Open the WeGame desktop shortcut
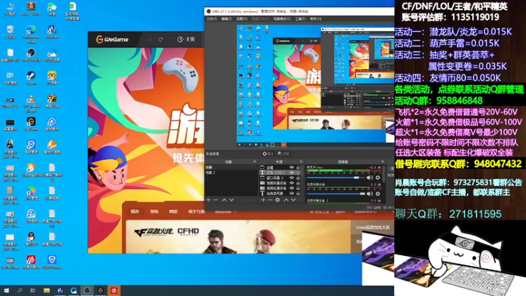Image resolution: width=526 pixels, height=296 pixels. coord(31,124)
